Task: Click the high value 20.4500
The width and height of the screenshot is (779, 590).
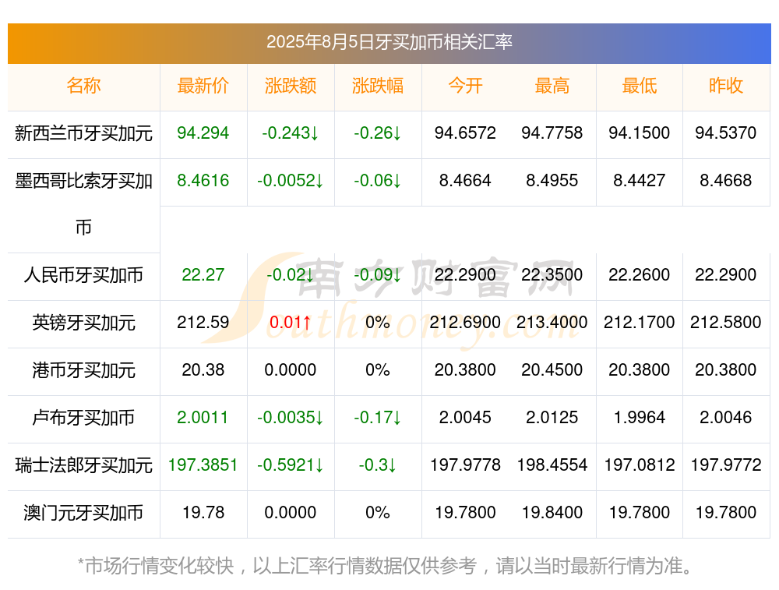Action: (552, 369)
